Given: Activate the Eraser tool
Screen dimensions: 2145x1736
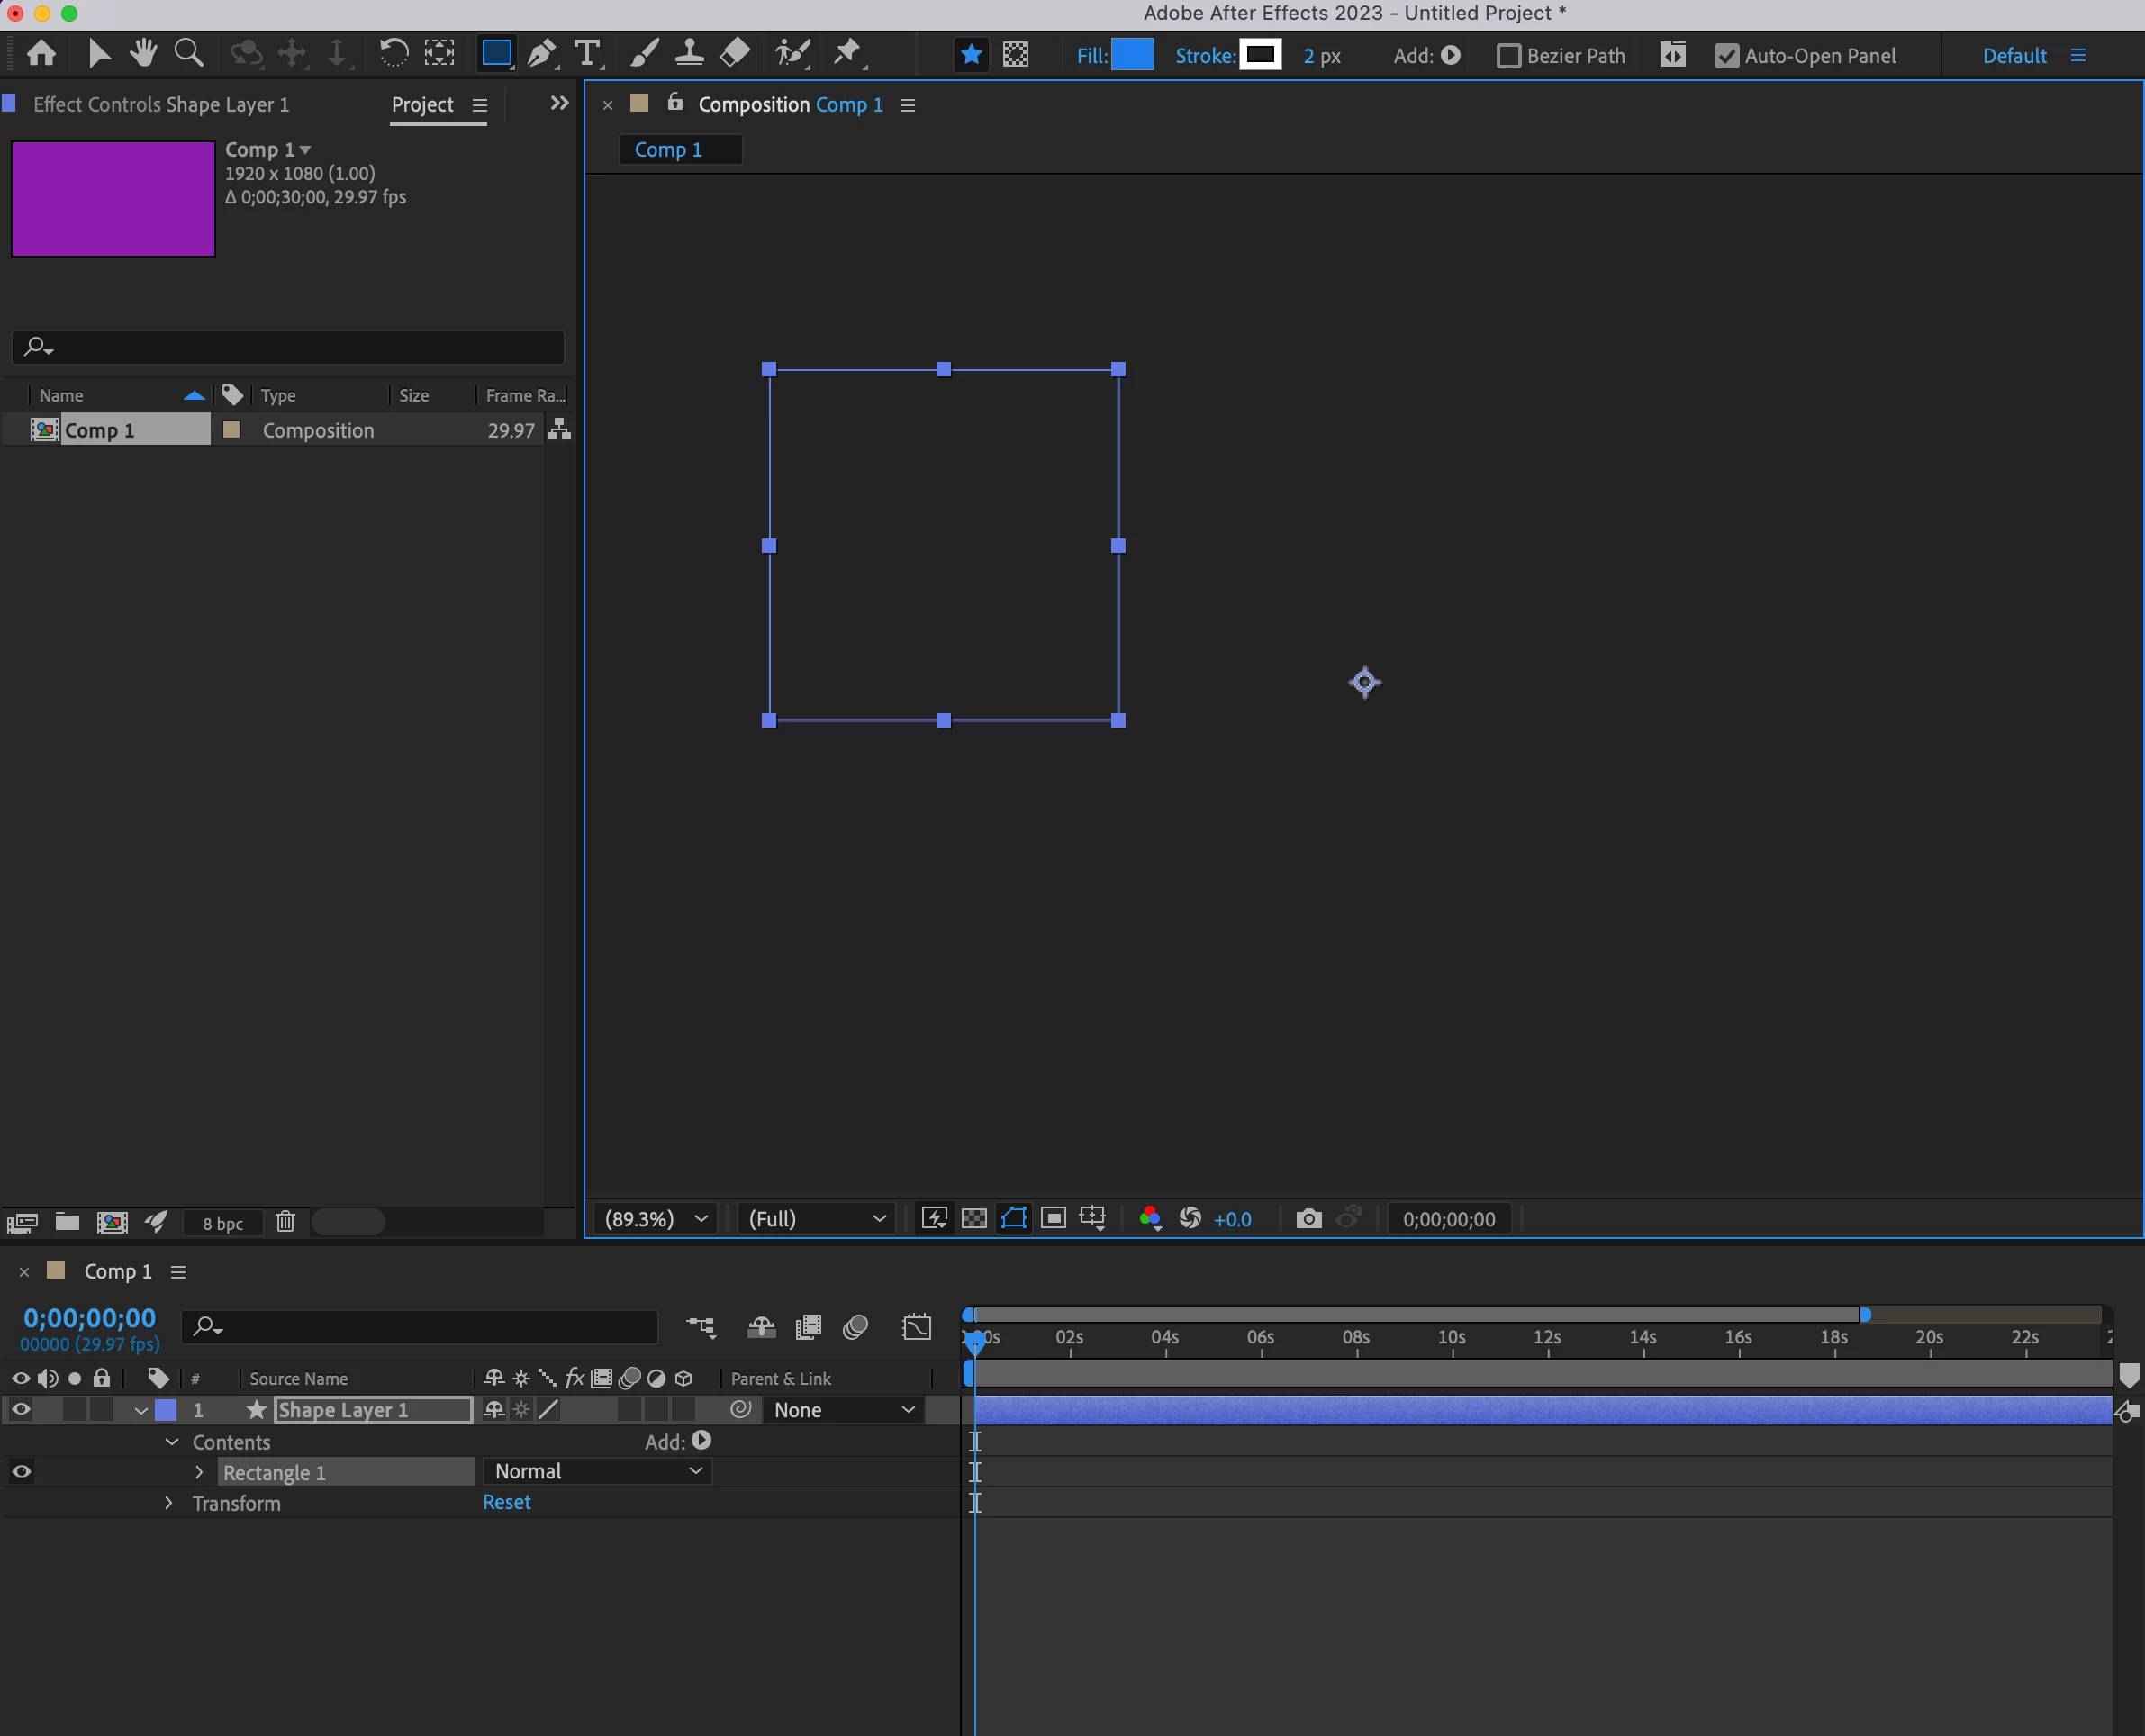Looking at the screenshot, I should [x=736, y=54].
